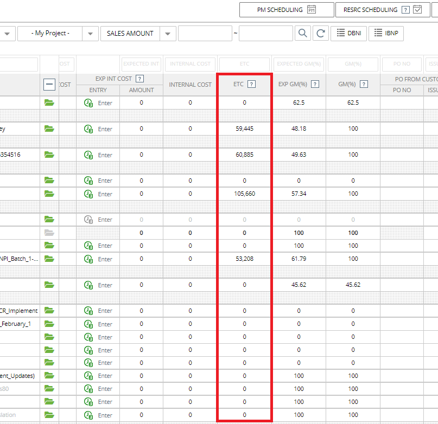Click the Enter link in the 59,445 row
This screenshot has height=424, width=438.
(105, 129)
